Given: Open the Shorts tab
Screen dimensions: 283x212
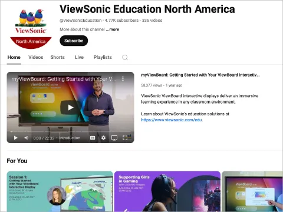Looking at the screenshot, I should coord(58,57).
